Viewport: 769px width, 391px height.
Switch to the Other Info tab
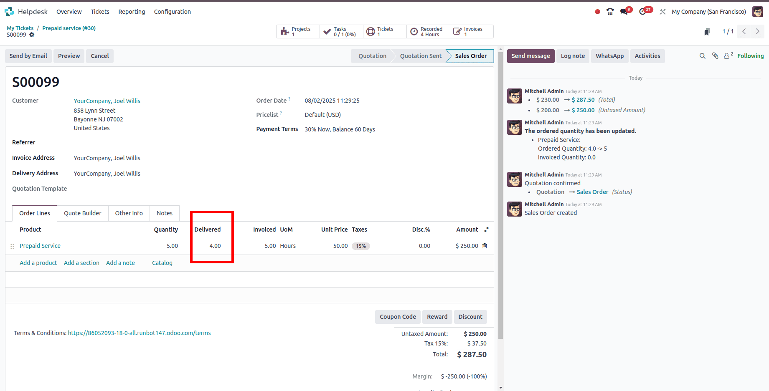(129, 213)
